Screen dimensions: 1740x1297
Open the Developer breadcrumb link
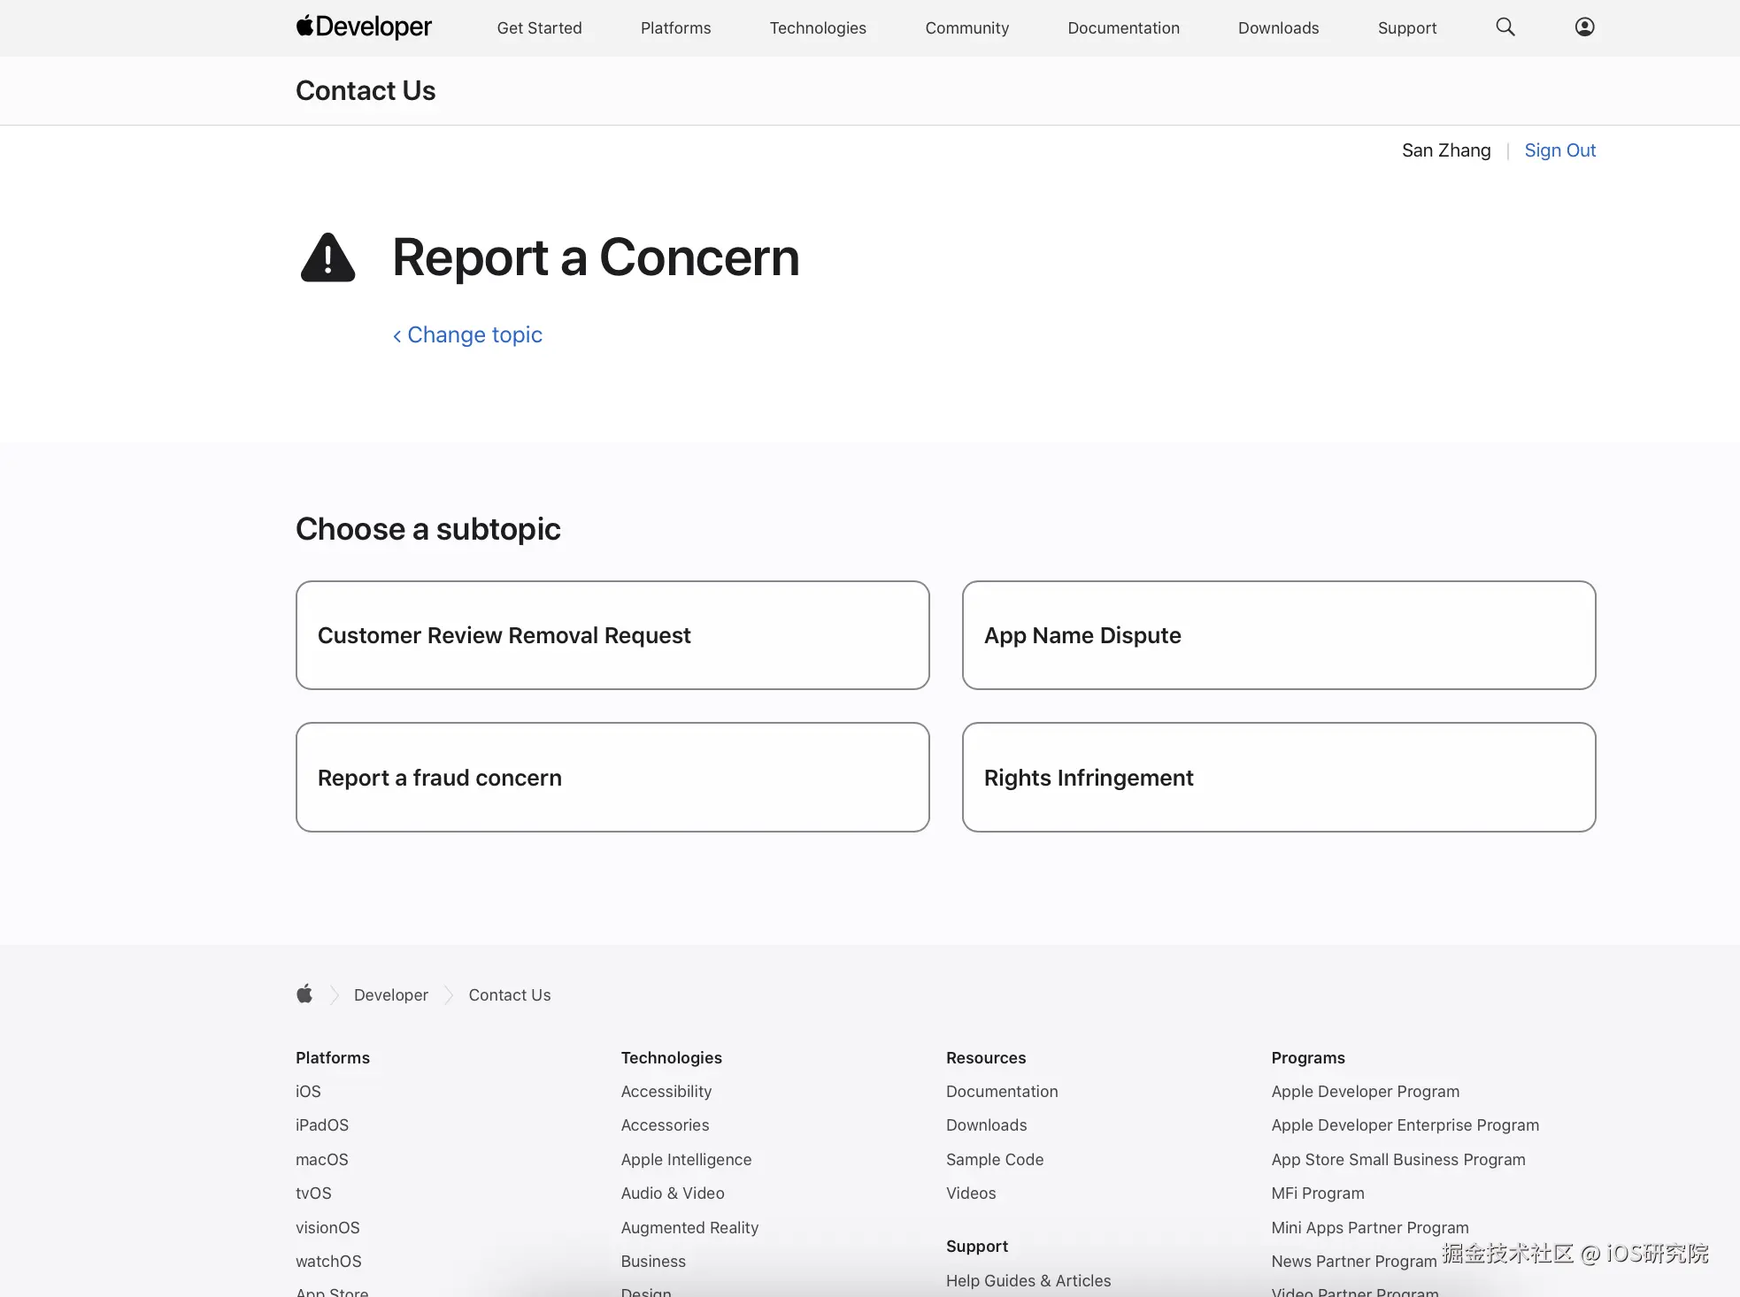[x=390, y=995]
